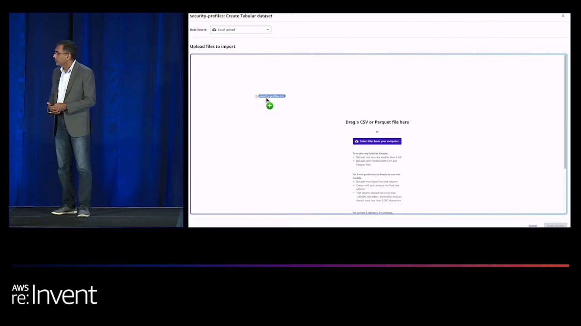Screen dimensions: 581x326
Task: Click the Cancel button
Action: click(533, 226)
